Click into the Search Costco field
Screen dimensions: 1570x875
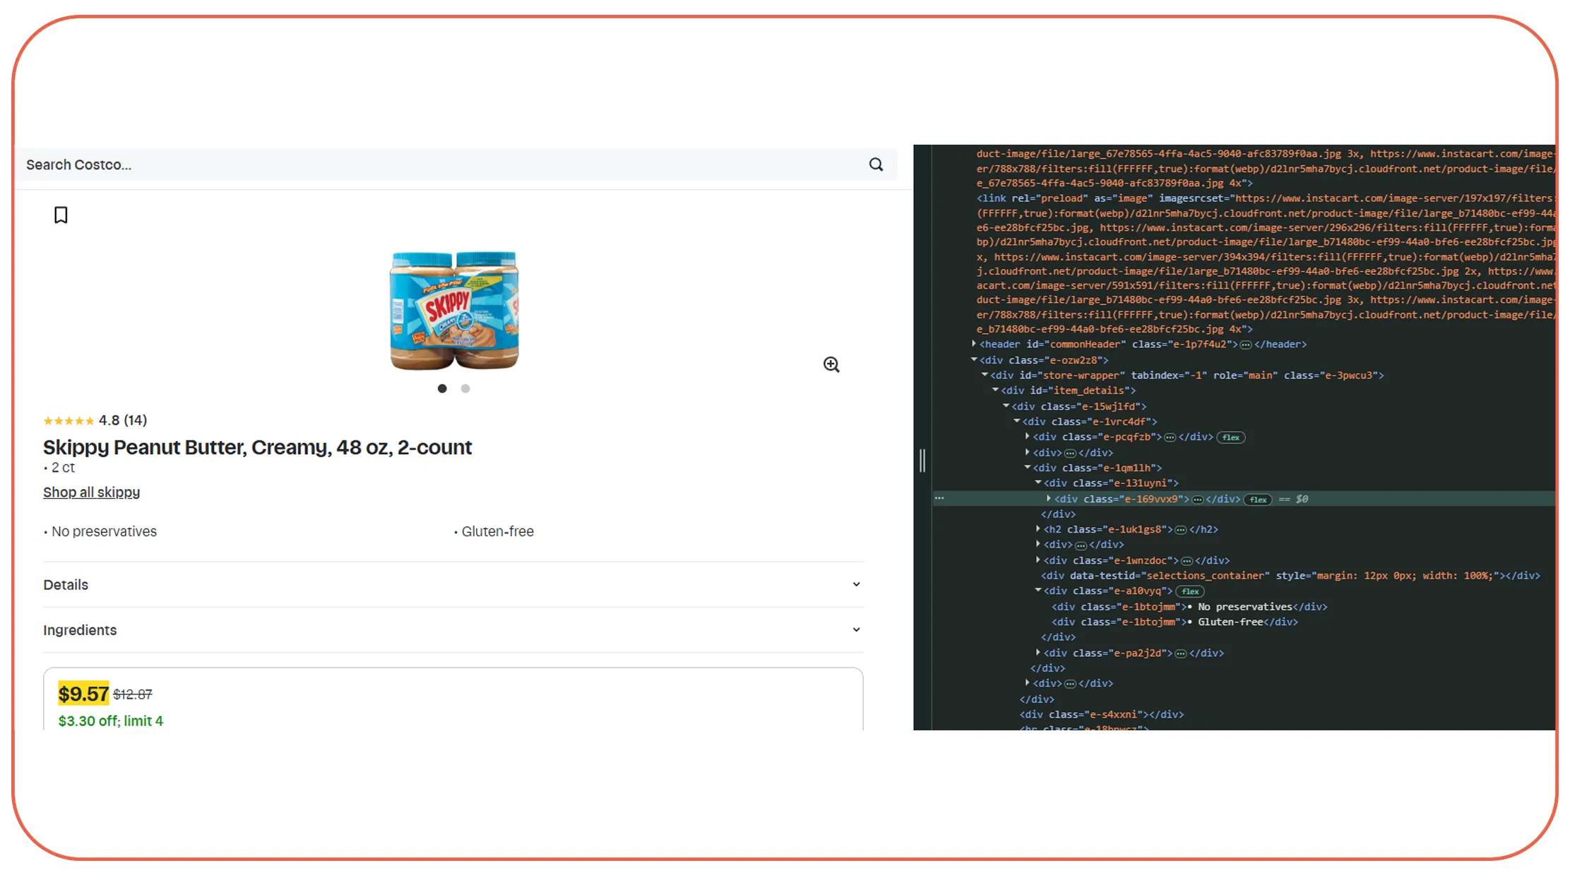(456, 164)
